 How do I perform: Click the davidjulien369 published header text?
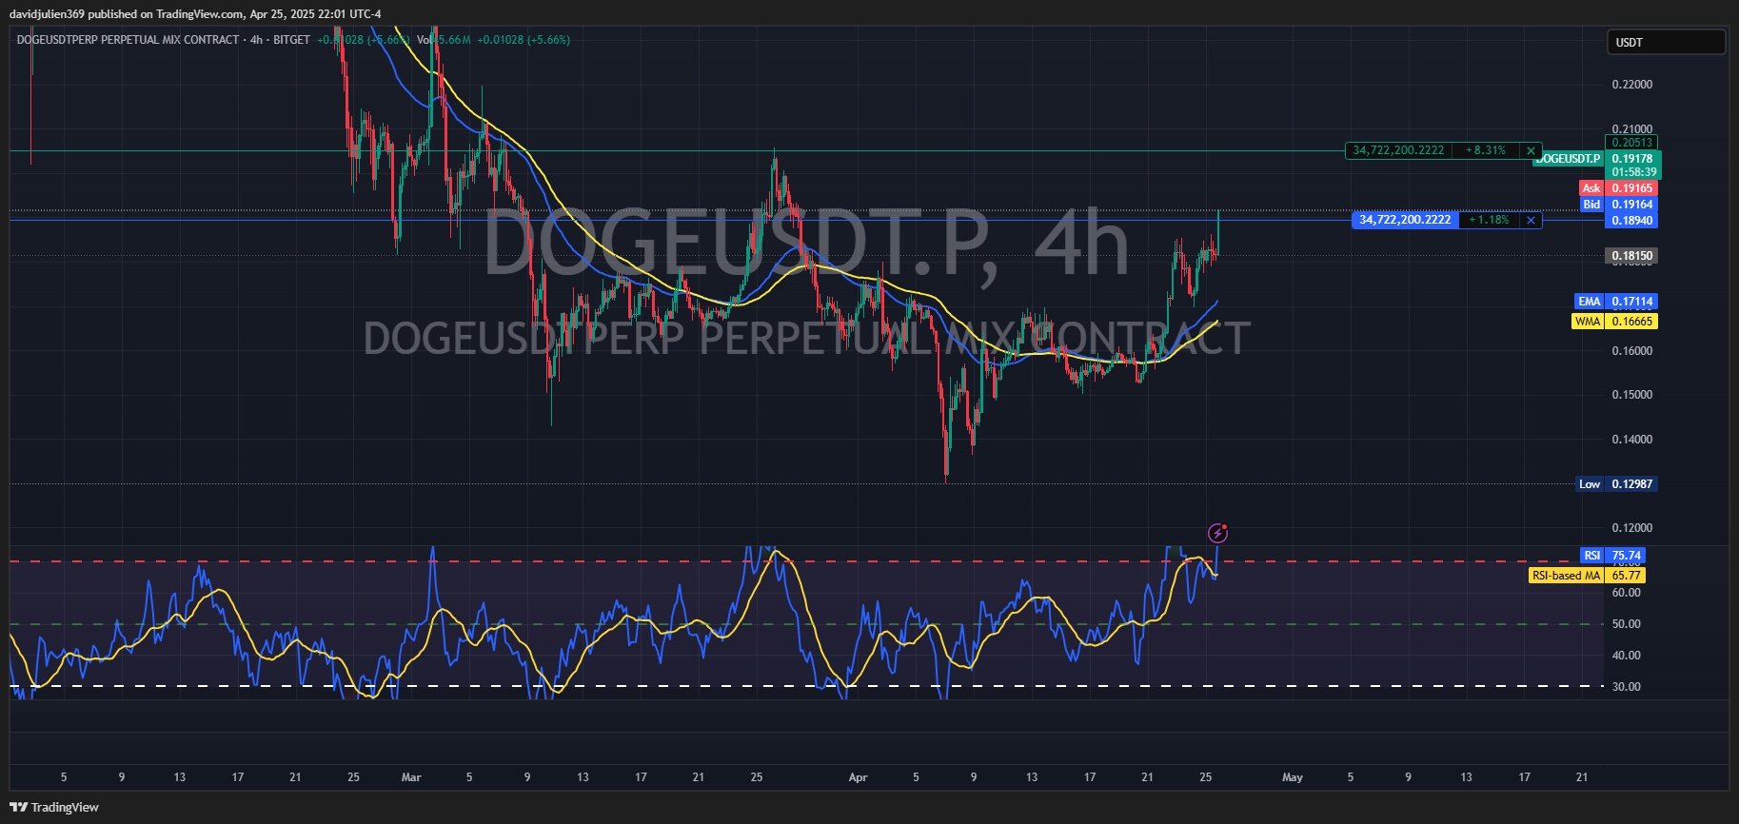coord(195,14)
